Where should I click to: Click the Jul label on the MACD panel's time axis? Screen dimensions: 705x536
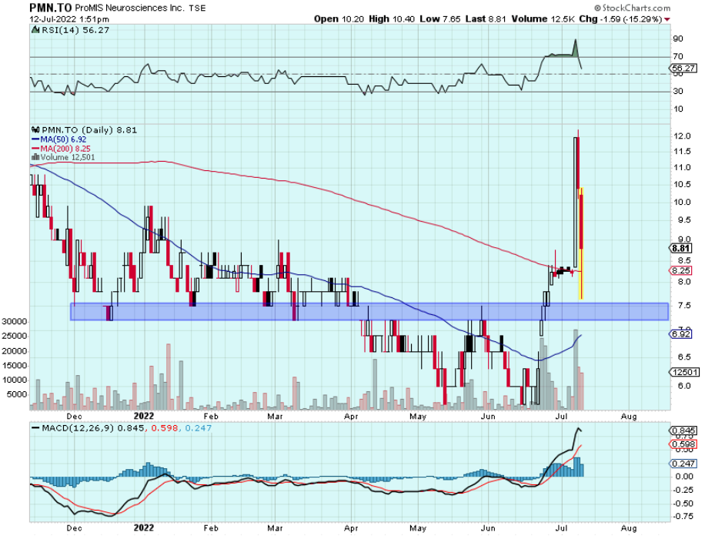tap(561, 528)
